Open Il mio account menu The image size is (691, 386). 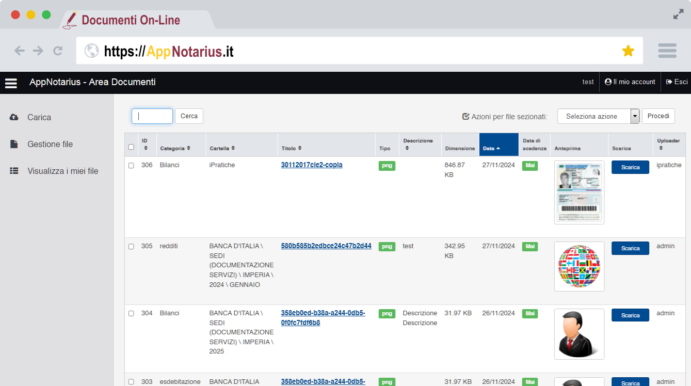(630, 82)
